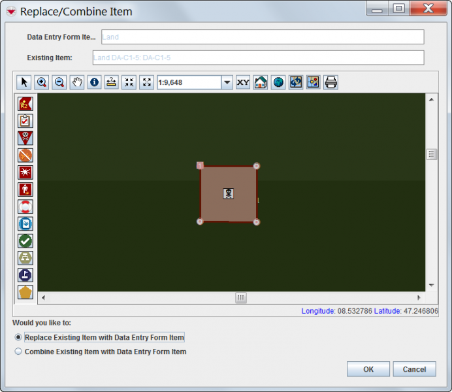Image resolution: width=452 pixels, height=392 pixels.
Task: Toggle the lifebuoy icon in sidebar
Action: (25, 207)
